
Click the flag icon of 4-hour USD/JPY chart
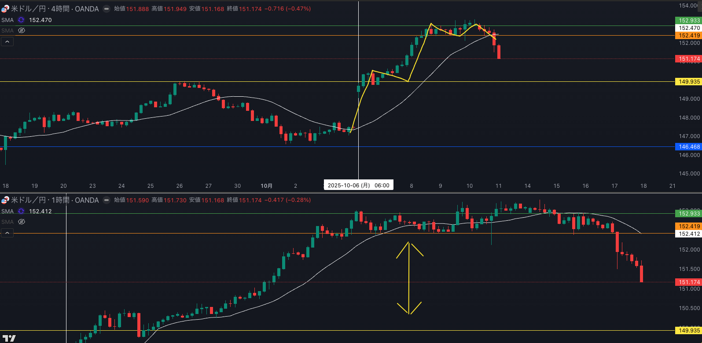pyautogui.click(x=5, y=9)
